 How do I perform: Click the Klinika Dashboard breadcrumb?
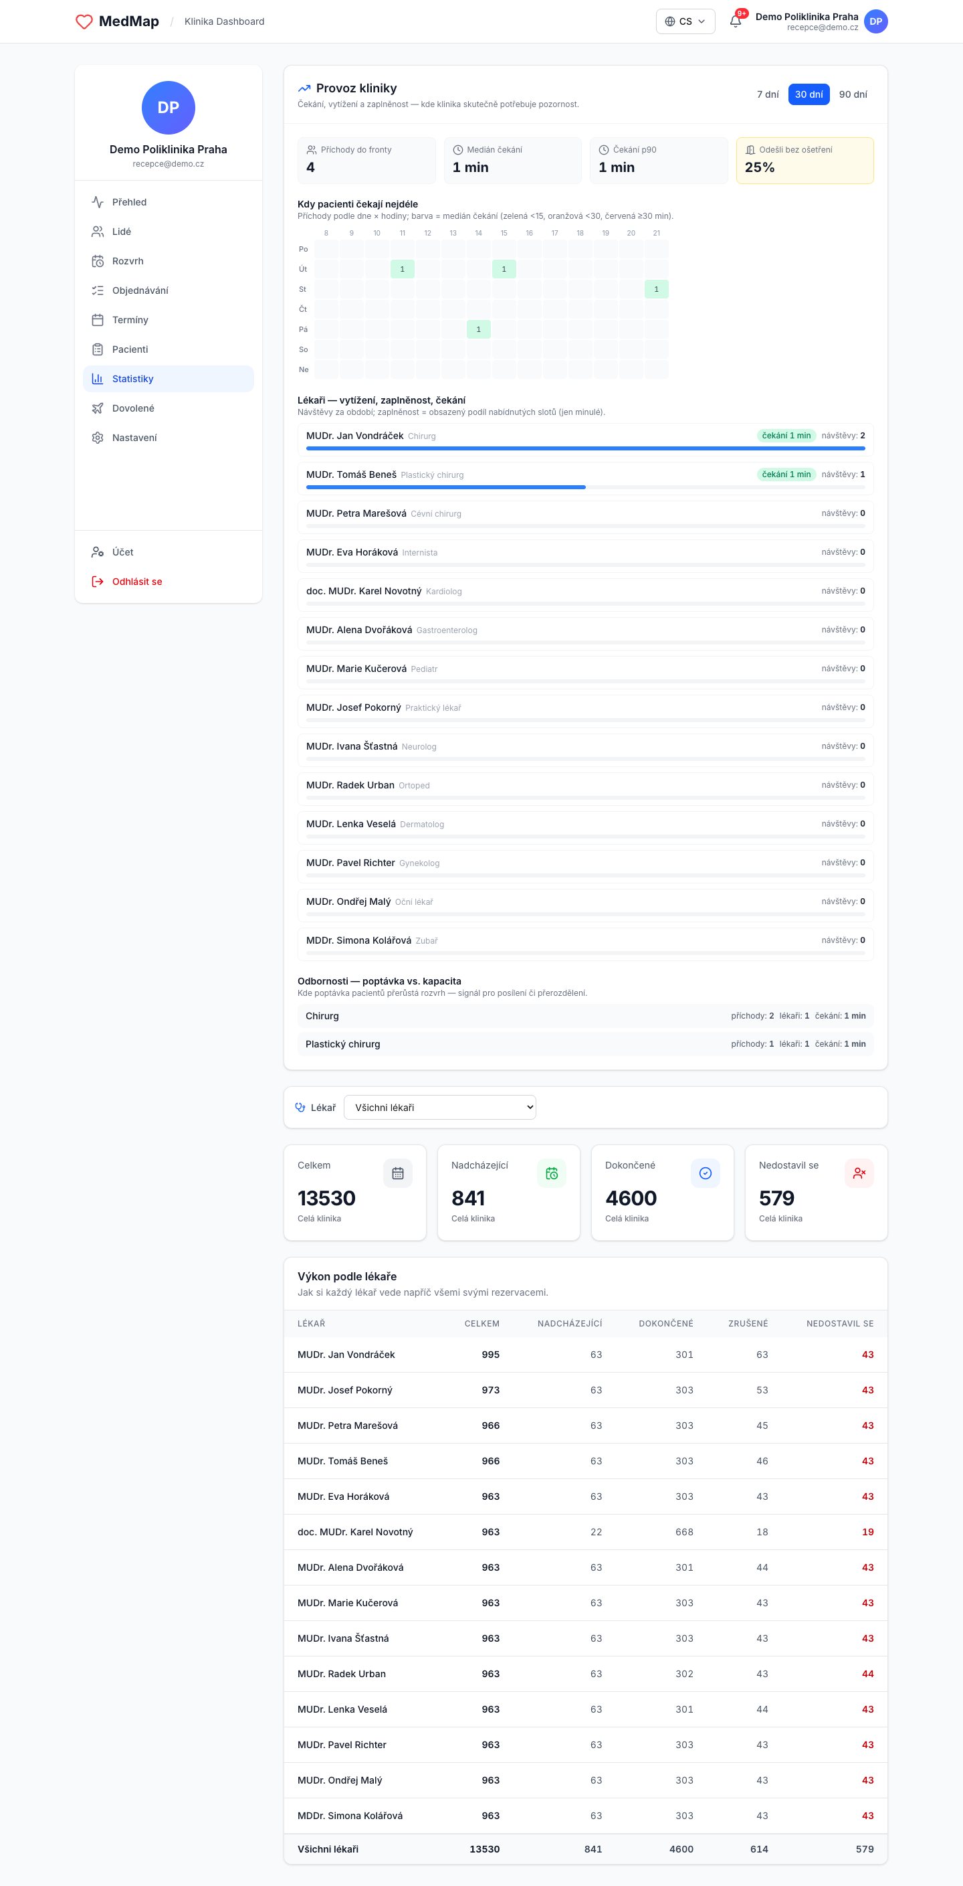coord(224,21)
